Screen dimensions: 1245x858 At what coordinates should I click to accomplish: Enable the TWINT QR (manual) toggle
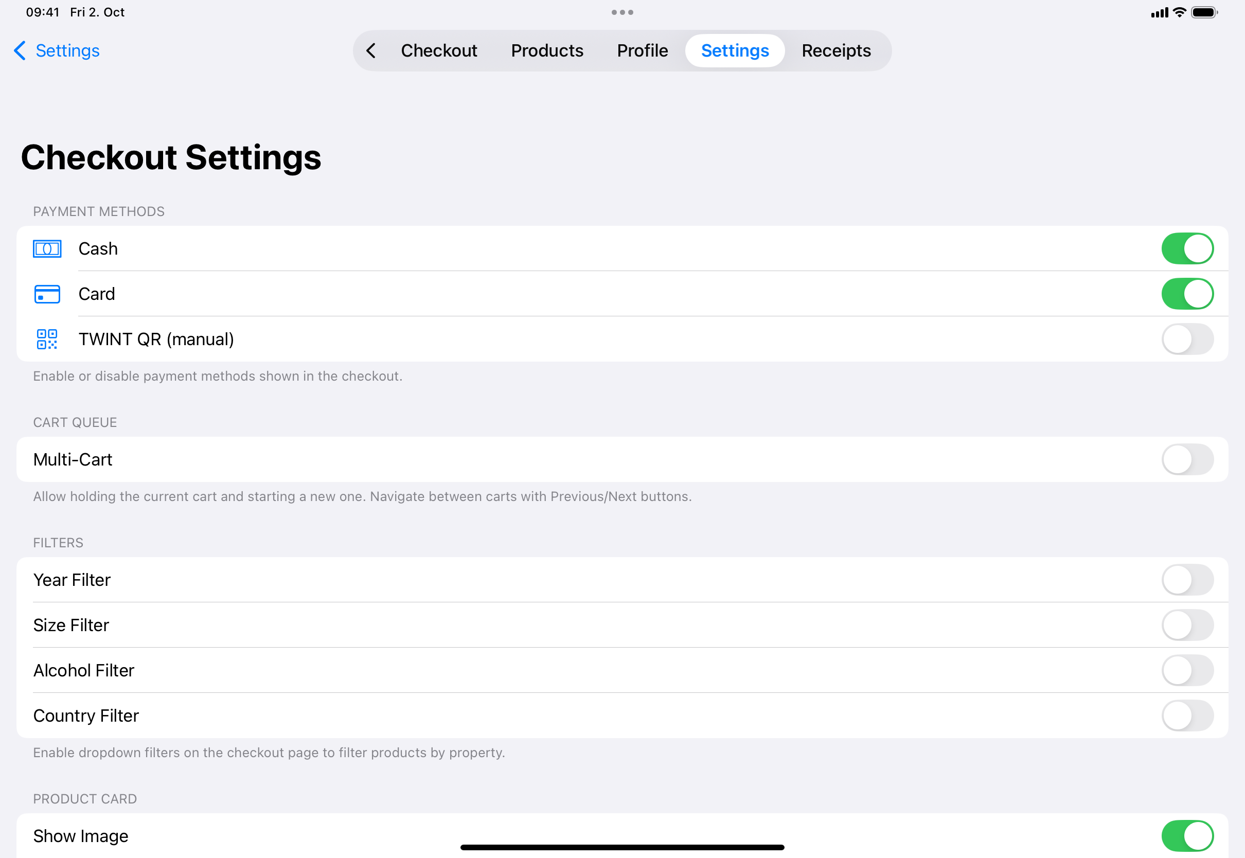point(1187,338)
